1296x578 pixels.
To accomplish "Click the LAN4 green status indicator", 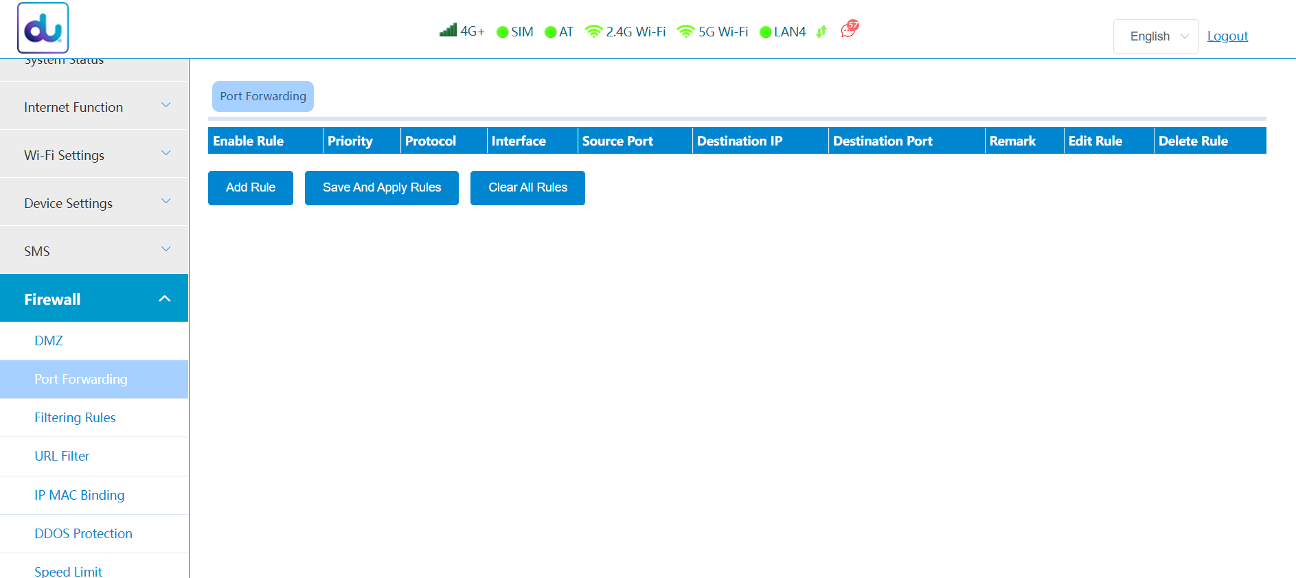I will (x=765, y=32).
